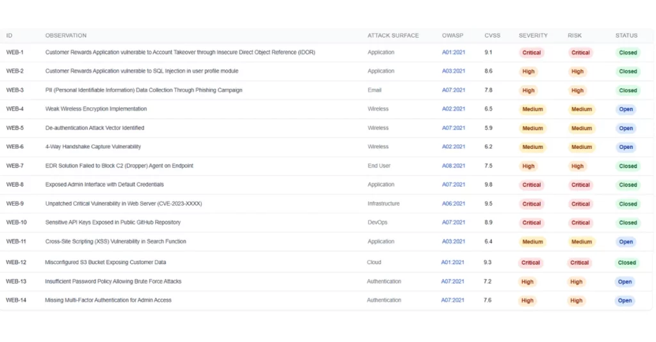Sort by the ATTACK SURFACE column header
This screenshot has width=656, height=342.
[393, 36]
